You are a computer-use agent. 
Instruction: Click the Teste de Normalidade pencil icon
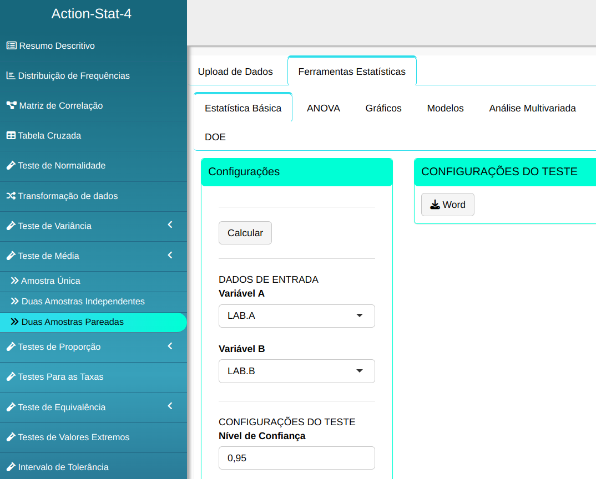(11, 165)
